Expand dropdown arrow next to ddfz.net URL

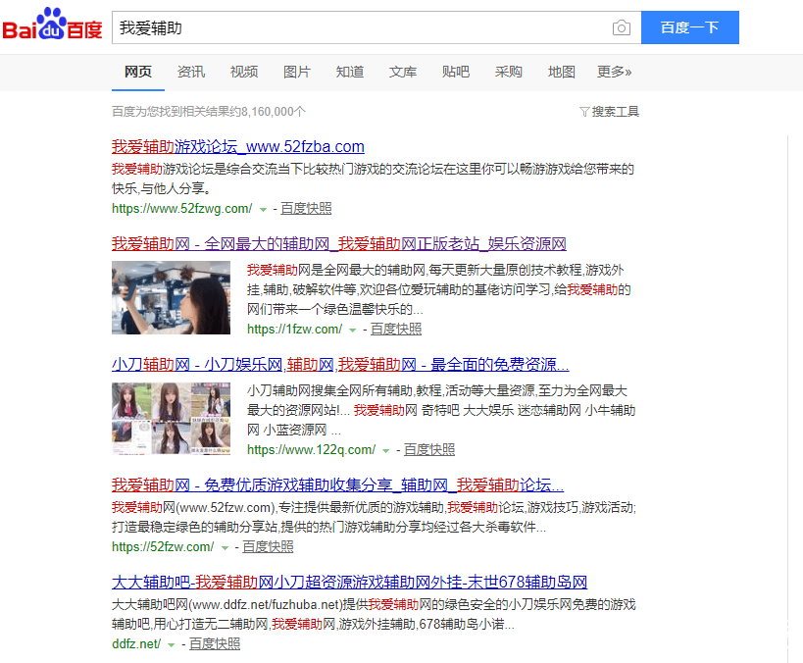pyautogui.click(x=171, y=645)
